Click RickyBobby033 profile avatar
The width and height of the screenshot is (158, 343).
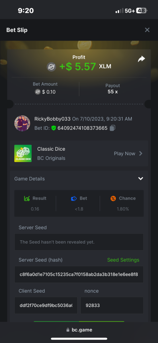22,123
